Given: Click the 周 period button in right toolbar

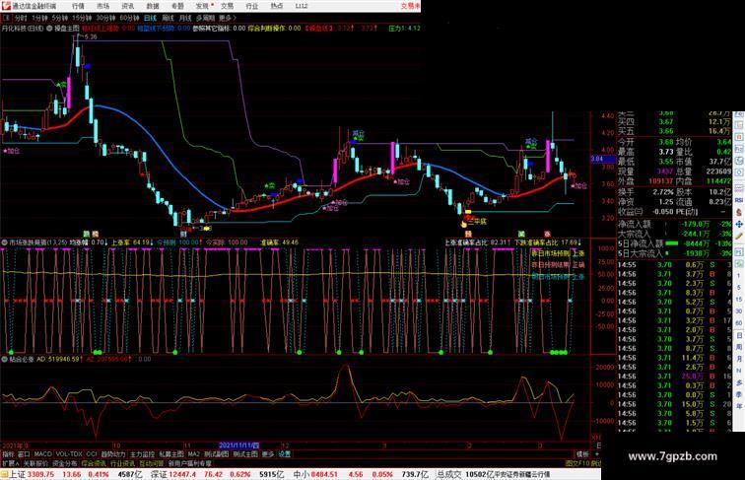Looking at the screenshot, I should coord(739,347).
